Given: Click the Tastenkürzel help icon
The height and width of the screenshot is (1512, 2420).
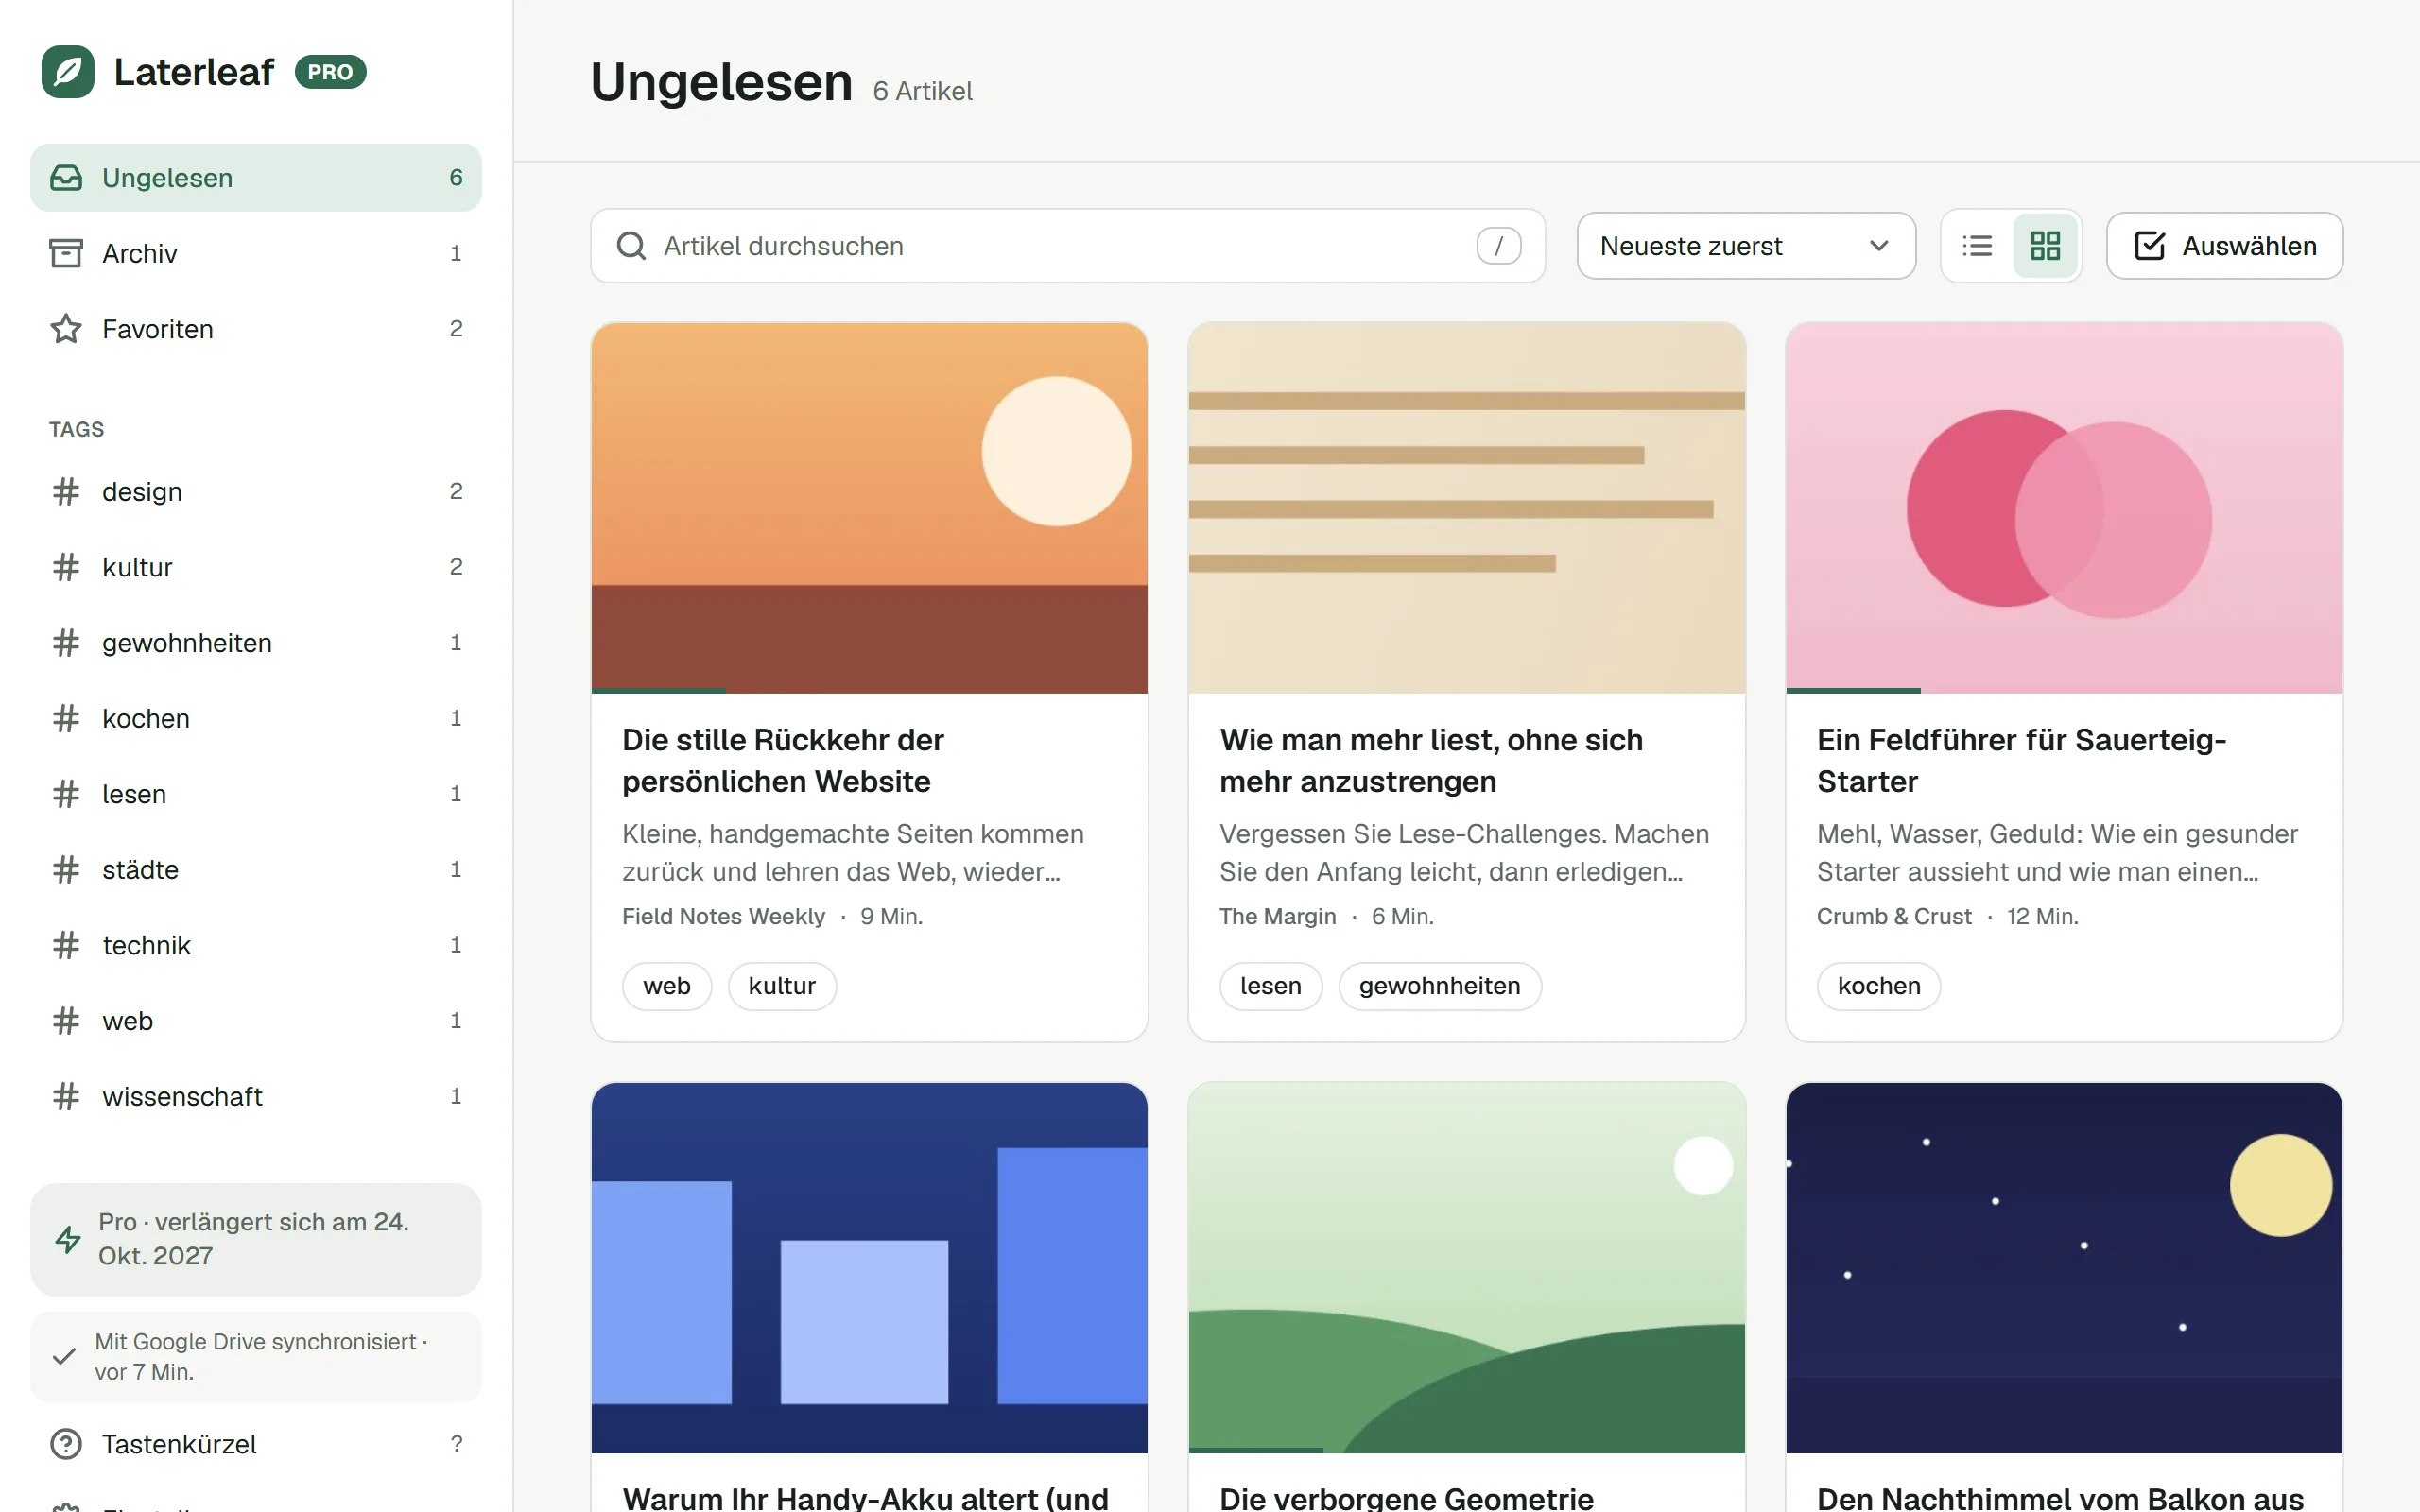Looking at the screenshot, I should [x=66, y=1444].
